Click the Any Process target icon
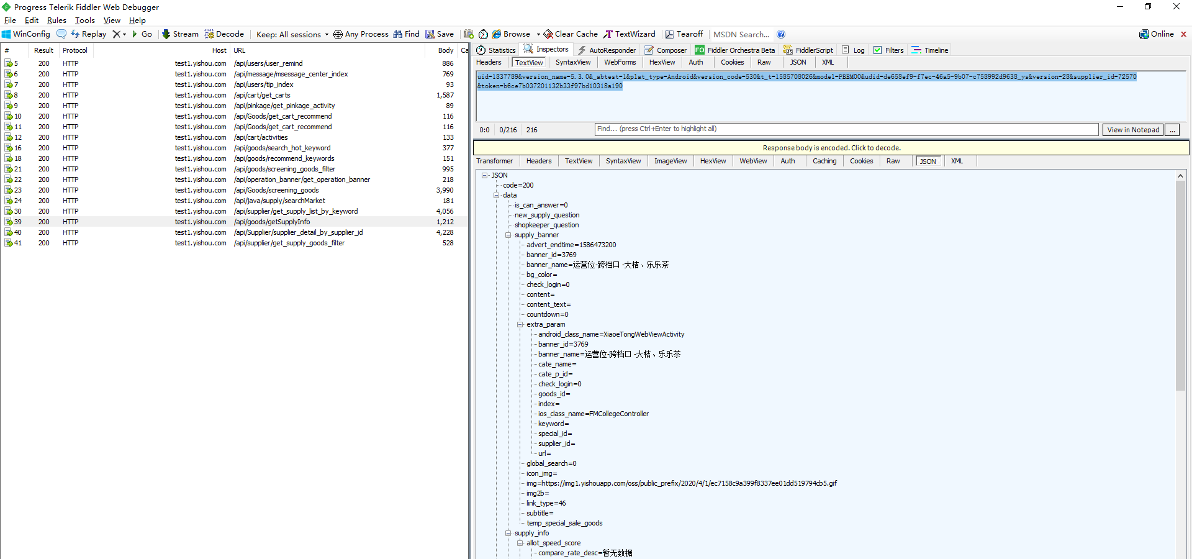The height and width of the screenshot is (559, 1192). click(338, 34)
